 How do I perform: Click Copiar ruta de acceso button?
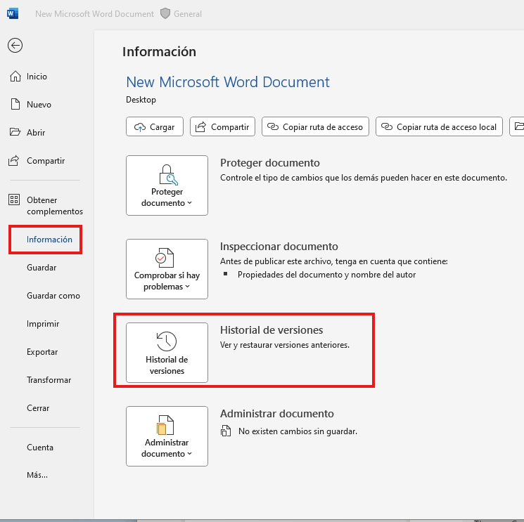pos(316,126)
